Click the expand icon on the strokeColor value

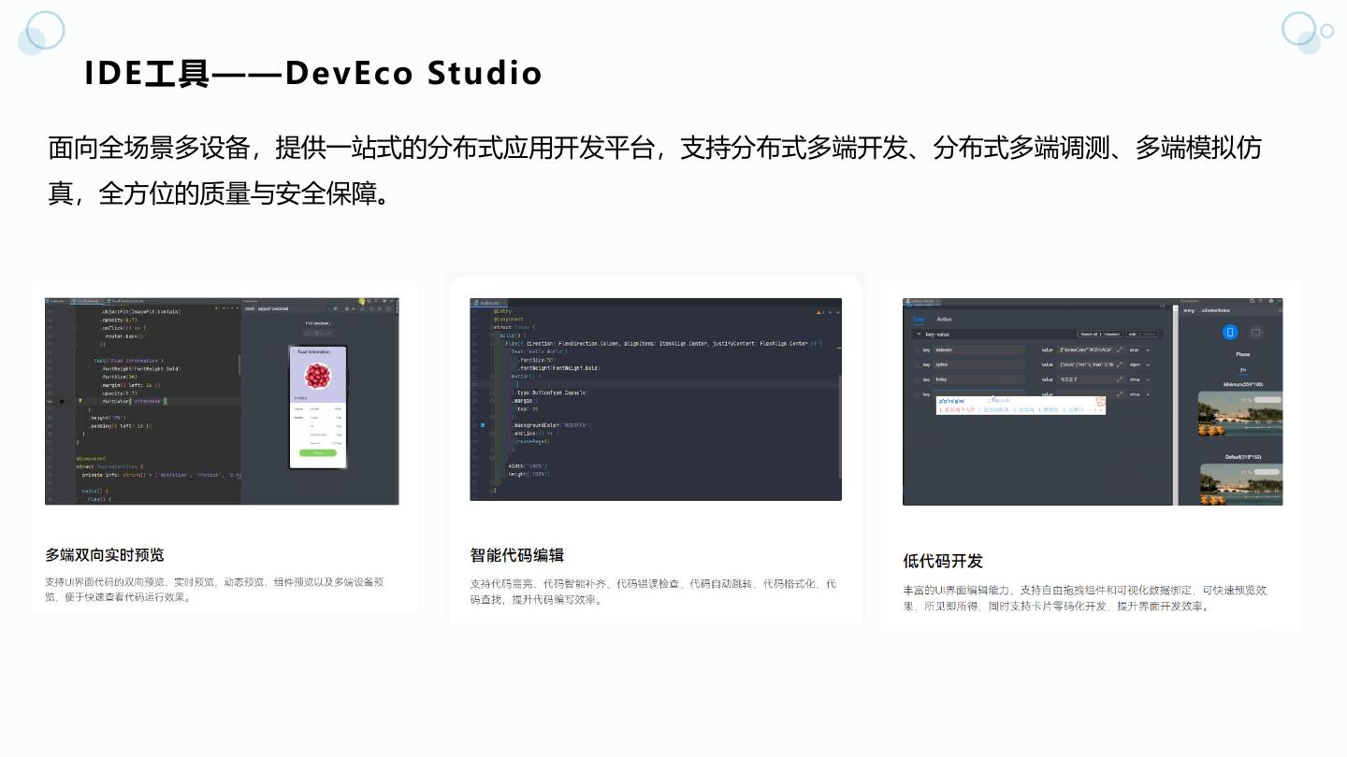pos(1120,350)
